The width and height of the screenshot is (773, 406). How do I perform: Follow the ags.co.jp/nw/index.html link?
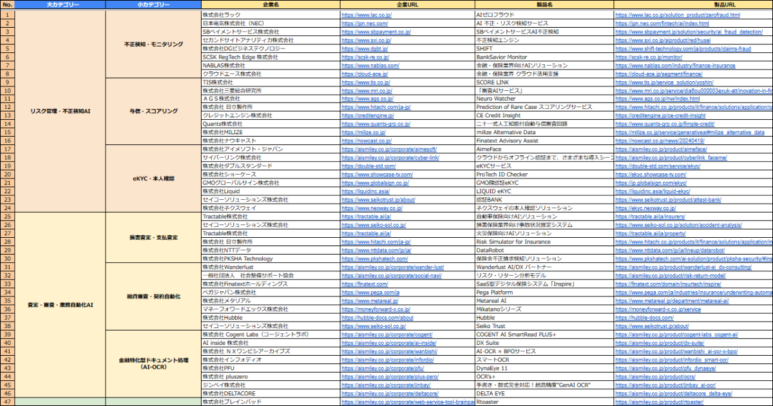coord(658,99)
